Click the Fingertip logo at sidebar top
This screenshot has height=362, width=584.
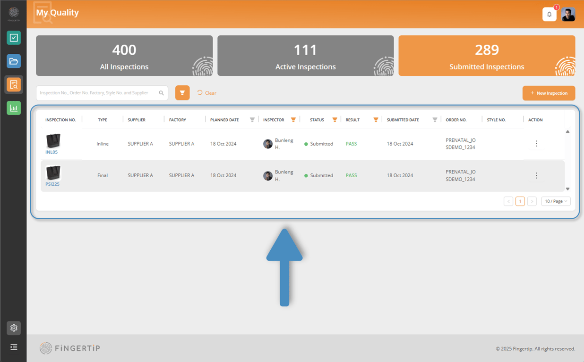pos(14,14)
